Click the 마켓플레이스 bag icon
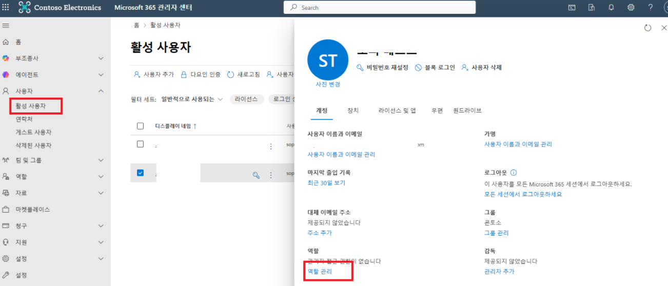Image resolution: width=668 pixels, height=286 pixels. click(6, 209)
